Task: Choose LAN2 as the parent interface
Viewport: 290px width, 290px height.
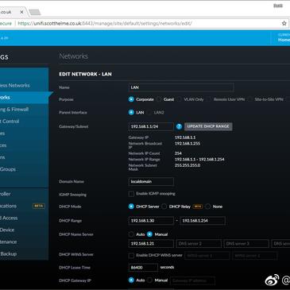Action: click(x=149, y=112)
